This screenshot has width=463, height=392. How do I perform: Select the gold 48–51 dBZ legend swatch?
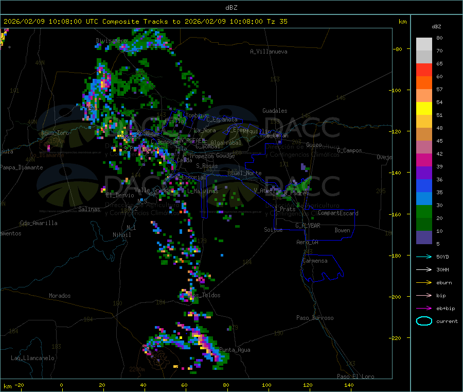pyautogui.click(x=424, y=122)
